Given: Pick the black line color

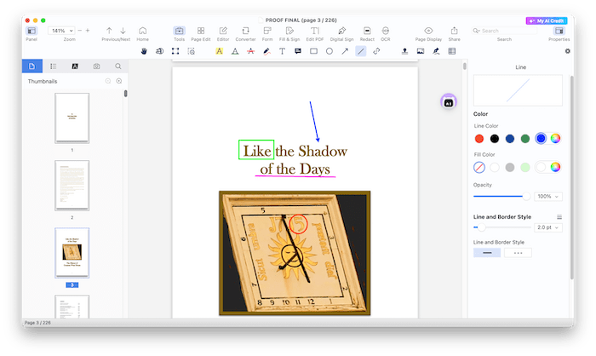Looking at the screenshot, I should point(494,139).
